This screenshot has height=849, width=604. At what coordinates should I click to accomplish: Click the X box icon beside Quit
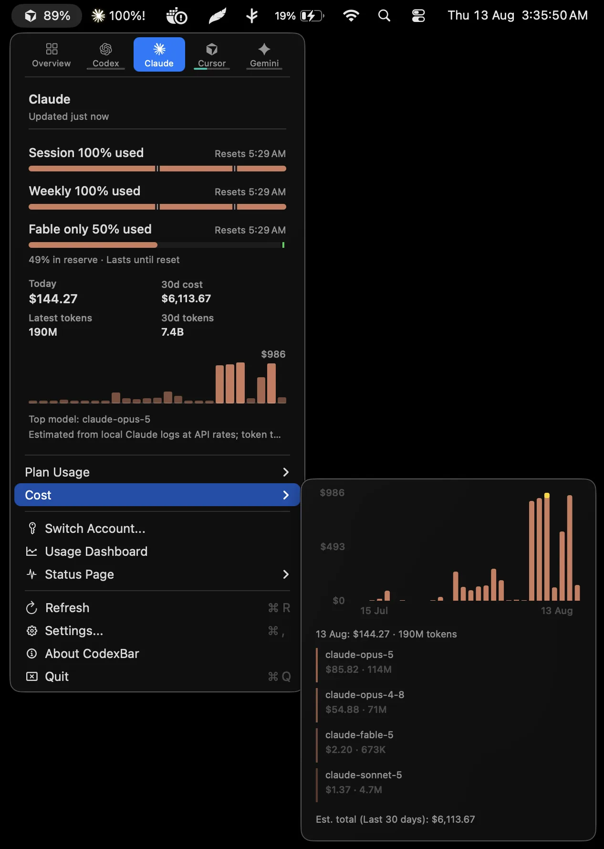pyautogui.click(x=31, y=677)
